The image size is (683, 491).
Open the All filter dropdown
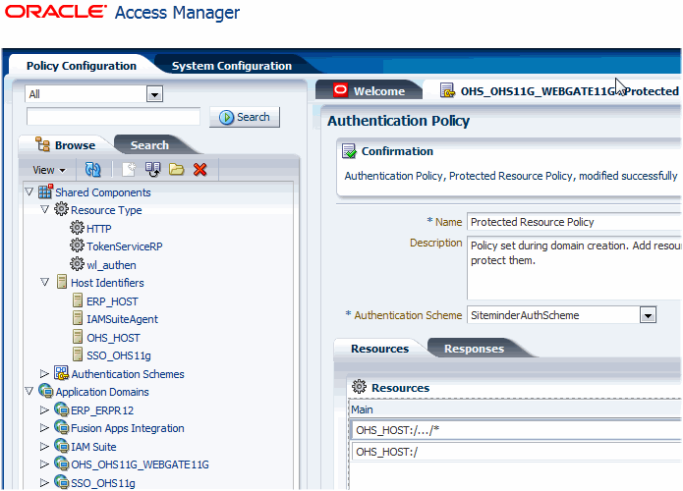tap(154, 94)
